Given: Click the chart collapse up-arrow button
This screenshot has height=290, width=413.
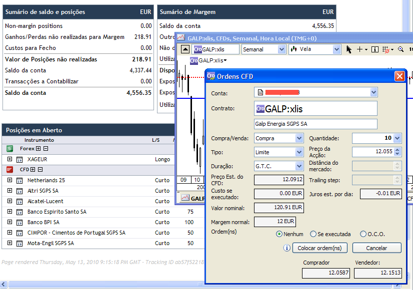Looking at the screenshot, I should (185, 49).
